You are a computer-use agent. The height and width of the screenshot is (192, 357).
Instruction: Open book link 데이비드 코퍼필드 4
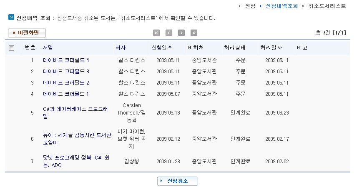pyautogui.click(x=66, y=60)
